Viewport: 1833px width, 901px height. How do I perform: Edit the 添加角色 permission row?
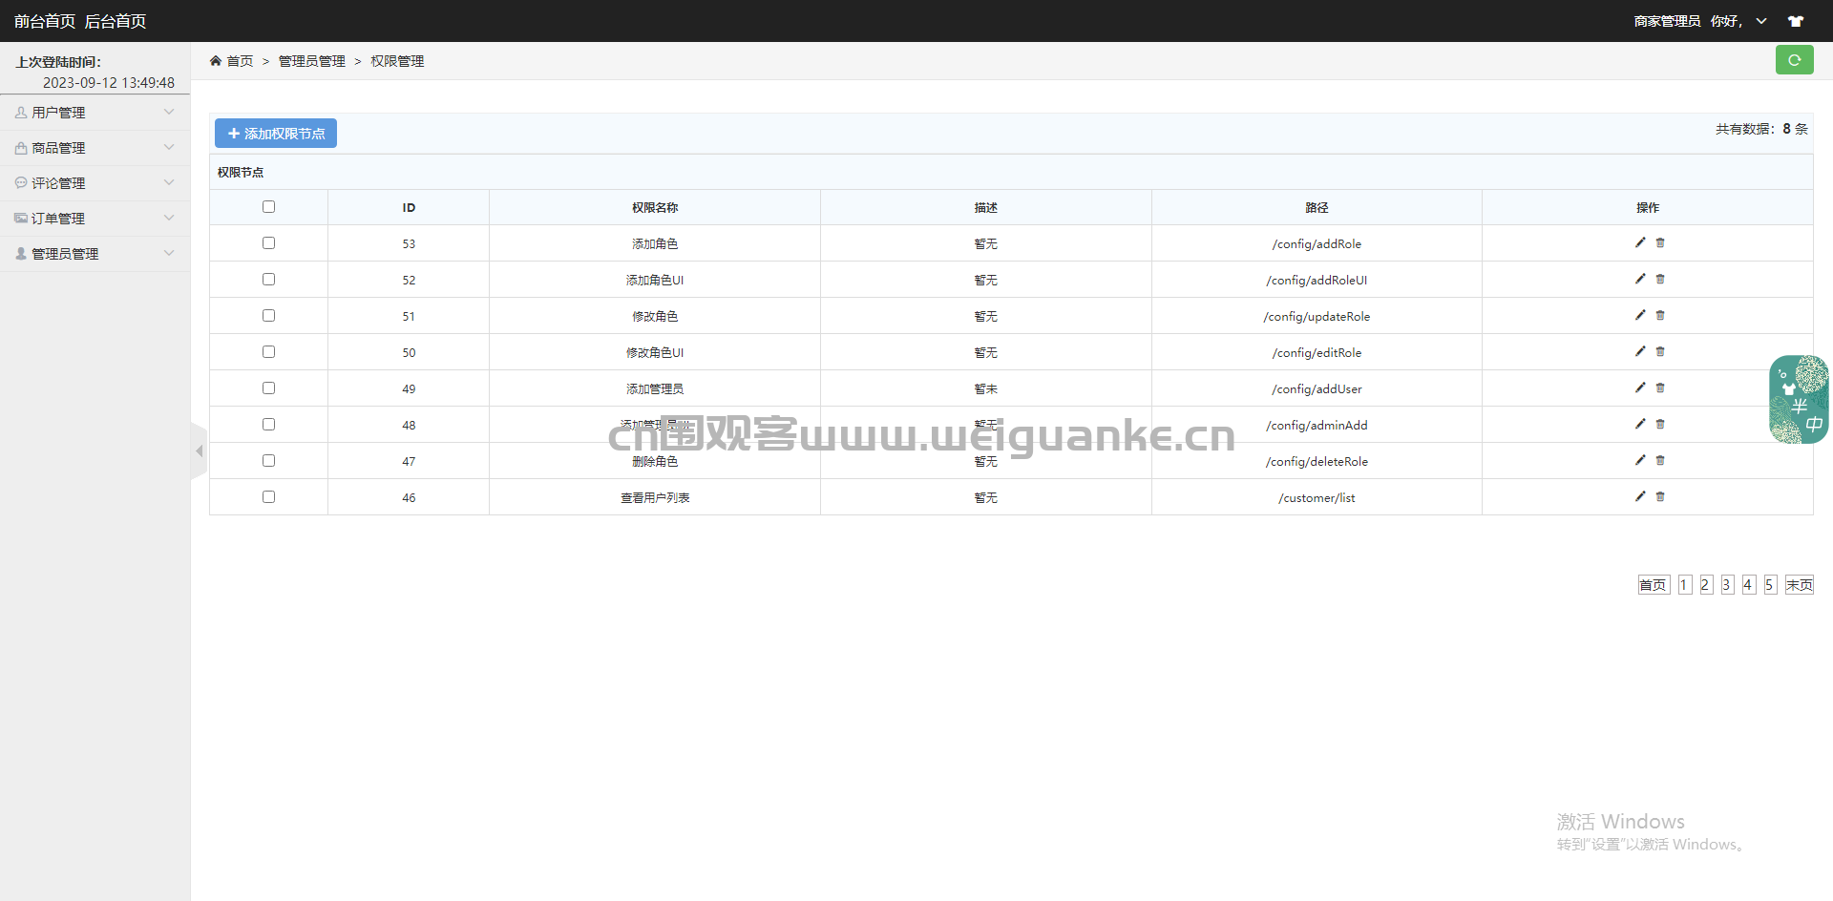tap(1640, 242)
